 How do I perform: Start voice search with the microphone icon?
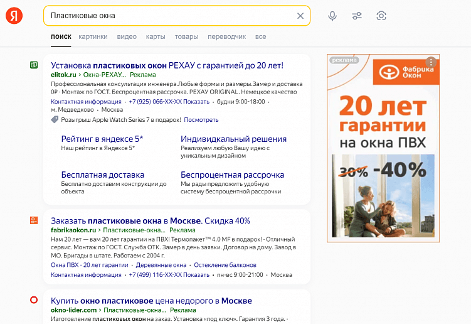coord(332,16)
